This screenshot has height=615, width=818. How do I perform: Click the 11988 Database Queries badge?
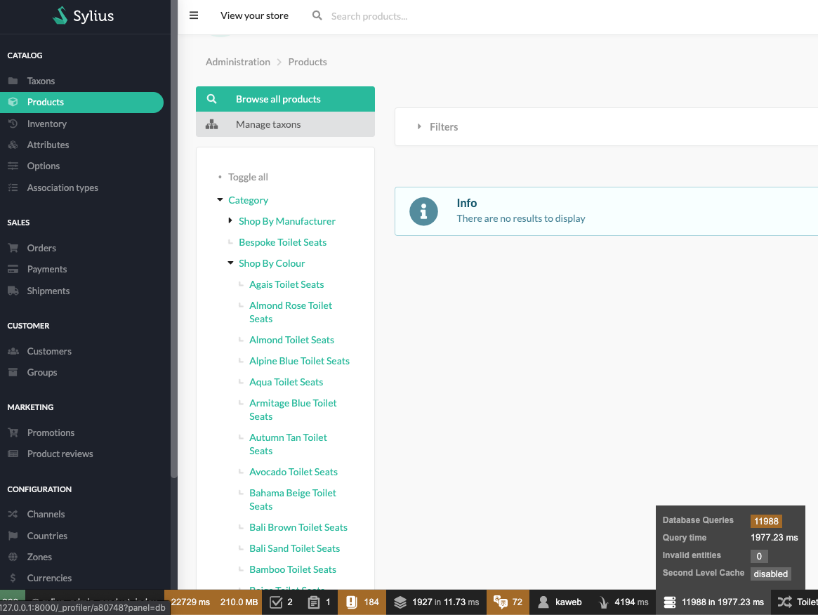(x=766, y=521)
